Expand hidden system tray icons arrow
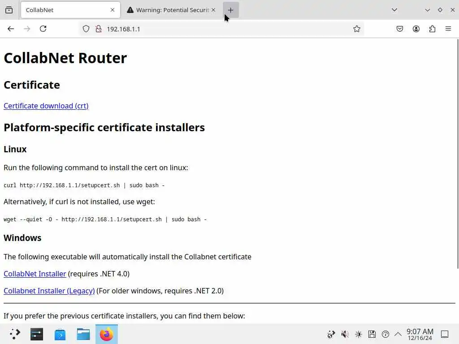This screenshot has height=344, width=459. [398, 334]
